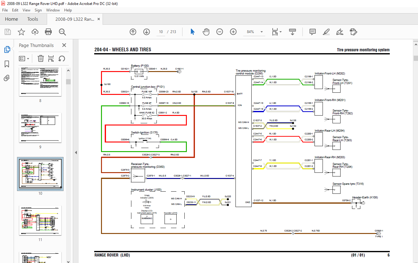Switch to the Home tab

coord(11,19)
